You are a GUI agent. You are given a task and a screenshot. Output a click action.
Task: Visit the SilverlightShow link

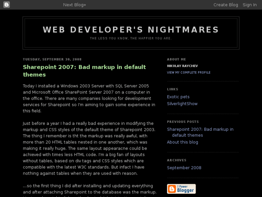182,104
